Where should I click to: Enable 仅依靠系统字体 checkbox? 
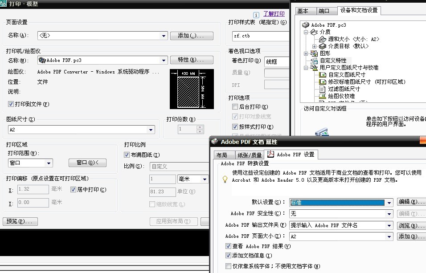click(229, 266)
